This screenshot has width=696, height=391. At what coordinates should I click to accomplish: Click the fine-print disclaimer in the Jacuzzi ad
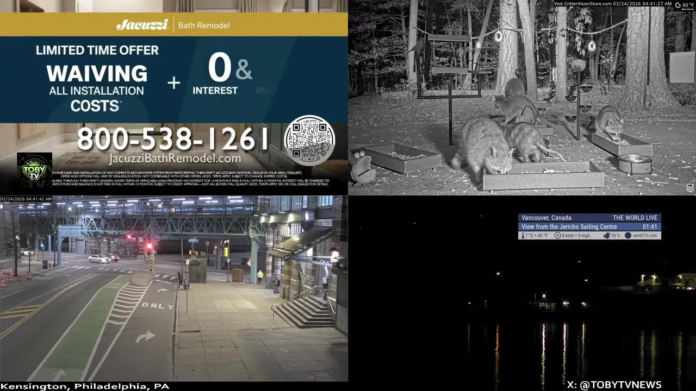(191, 178)
